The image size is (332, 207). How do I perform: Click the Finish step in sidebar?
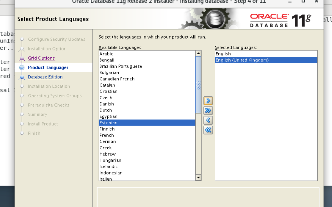(34, 133)
